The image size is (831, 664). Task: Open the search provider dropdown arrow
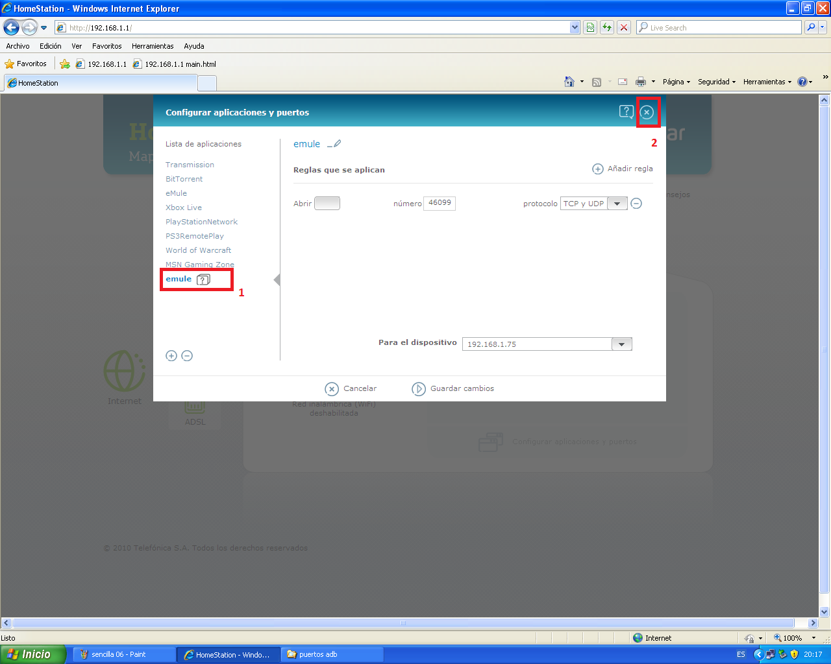pos(823,27)
